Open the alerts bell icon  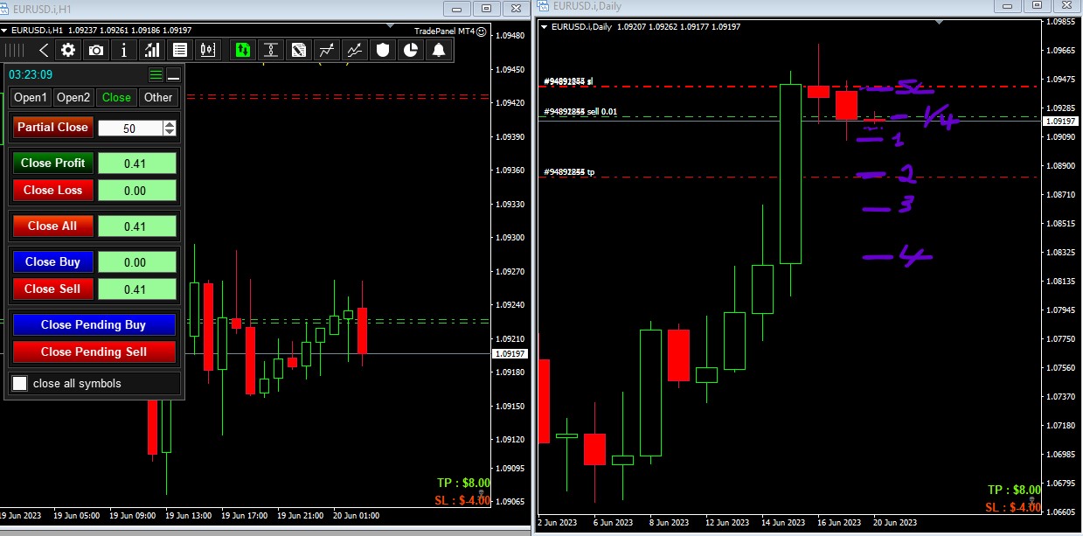pyautogui.click(x=438, y=50)
